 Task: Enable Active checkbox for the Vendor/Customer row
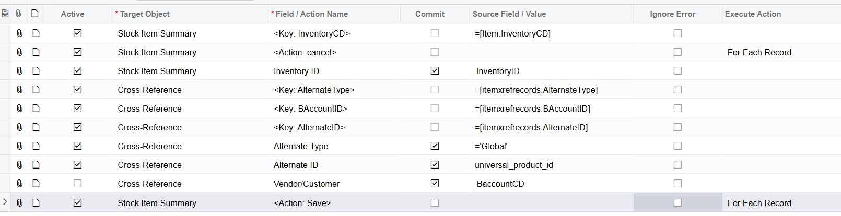(x=78, y=184)
